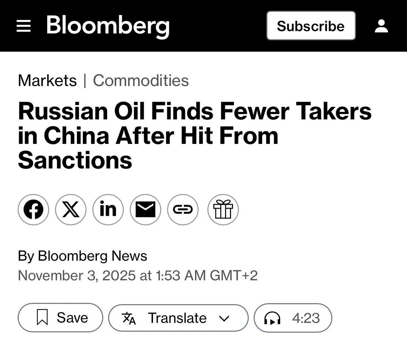The height and width of the screenshot is (349, 407).
Task: Click the Russian Oil article headline
Action: click(x=194, y=136)
